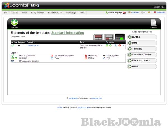Click the UK flag default language icon

click(x=124, y=13)
